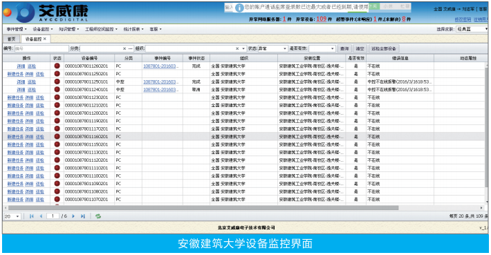Click the red status dot for device 000010878011200201
Image resolution: width=491 pixels, height=255 pixels.
(x=57, y=113)
